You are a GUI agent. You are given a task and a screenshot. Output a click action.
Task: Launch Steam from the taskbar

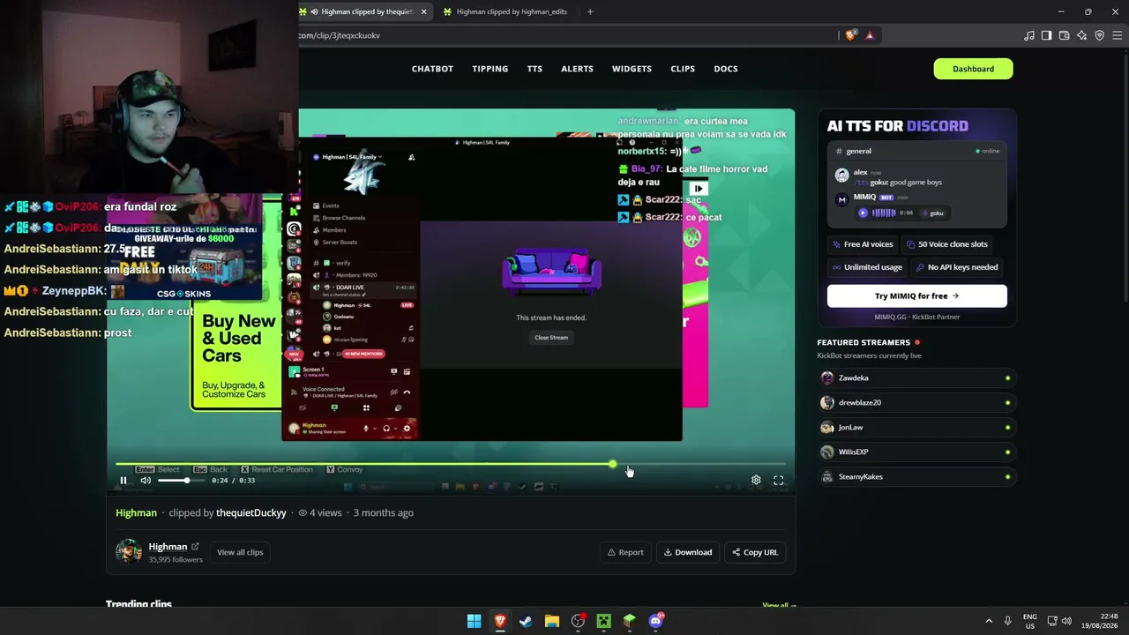pyautogui.click(x=526, y=621)
